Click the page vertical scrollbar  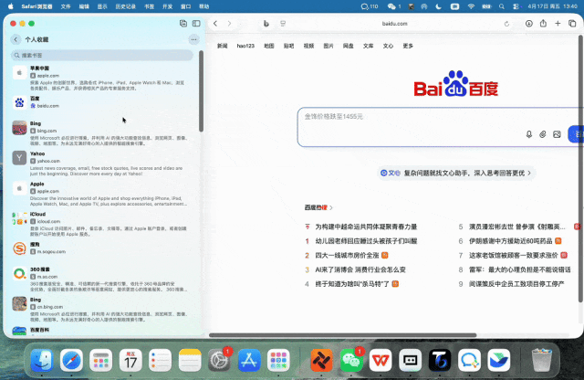click(x=580, y=169)
